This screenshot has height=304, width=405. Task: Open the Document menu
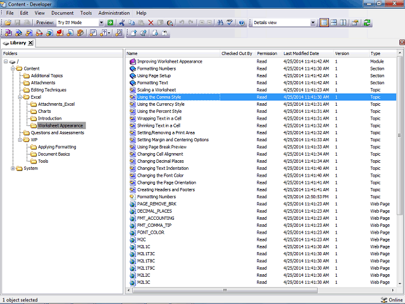pyautogui.click(x=62, y=13)
